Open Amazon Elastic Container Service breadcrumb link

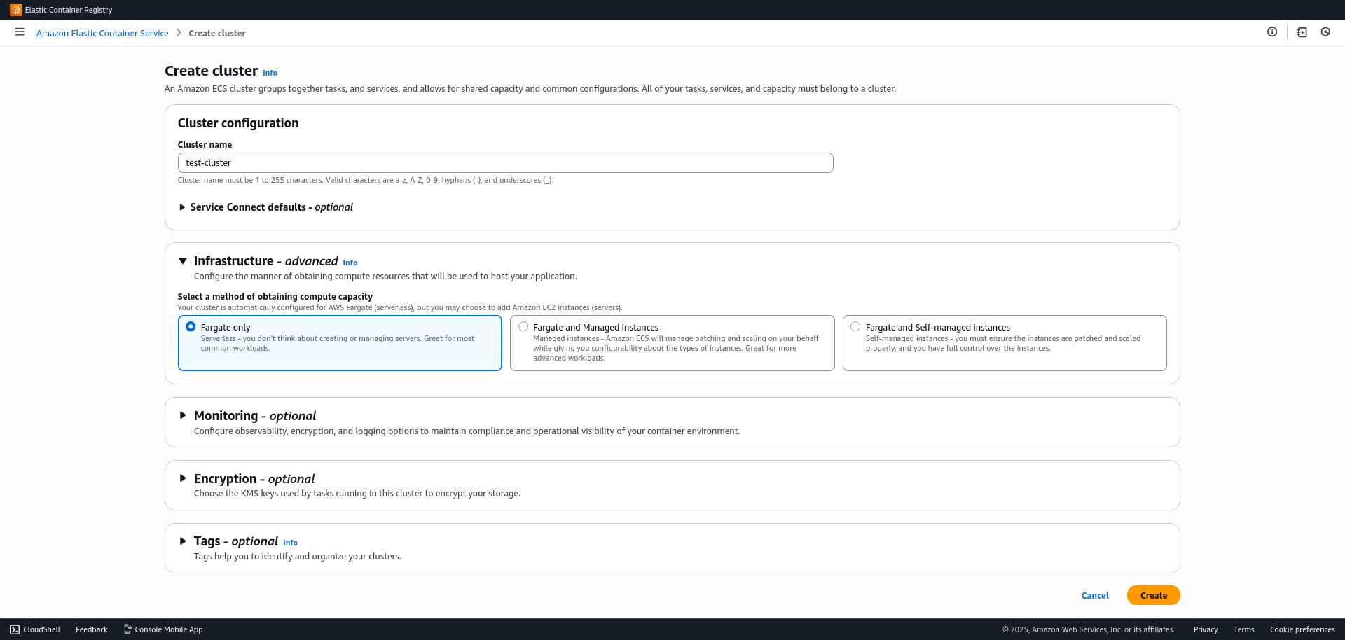[x=102, y=33]
